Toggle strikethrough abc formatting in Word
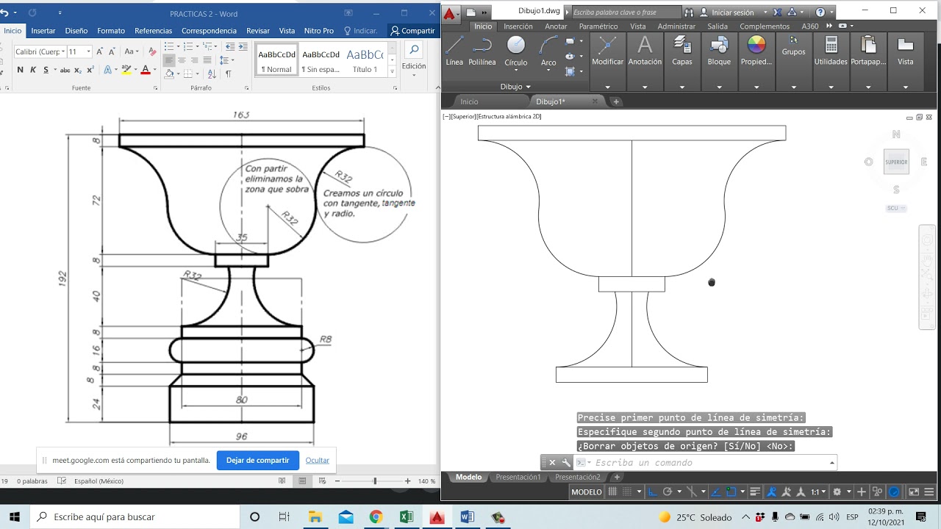941x529 pixels. click(65, 70)
